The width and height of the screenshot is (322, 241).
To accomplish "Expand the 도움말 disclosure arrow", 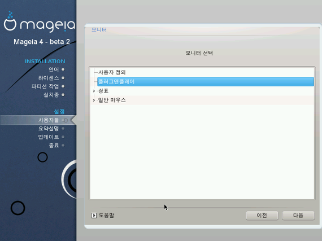I will (x=94, y=216).
